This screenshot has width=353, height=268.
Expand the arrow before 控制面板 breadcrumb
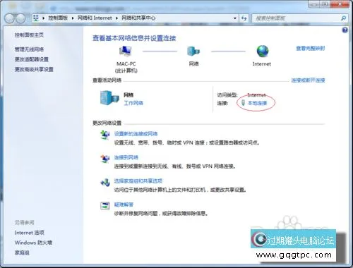pos(44,18)
